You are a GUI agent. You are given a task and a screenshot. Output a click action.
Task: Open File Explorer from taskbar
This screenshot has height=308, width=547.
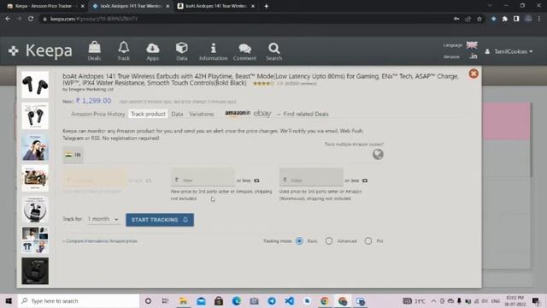(183, 300)
